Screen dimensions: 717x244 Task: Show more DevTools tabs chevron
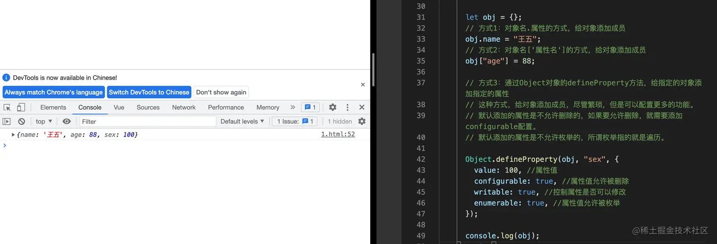tap(293, 108)
